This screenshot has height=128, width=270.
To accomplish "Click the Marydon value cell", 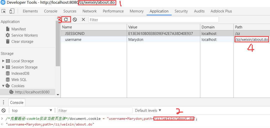I will pyautogui.click(x=163, y=40).
